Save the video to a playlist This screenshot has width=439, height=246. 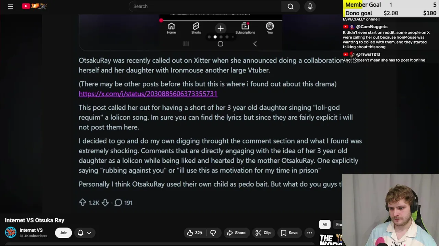tap(289, 233)
